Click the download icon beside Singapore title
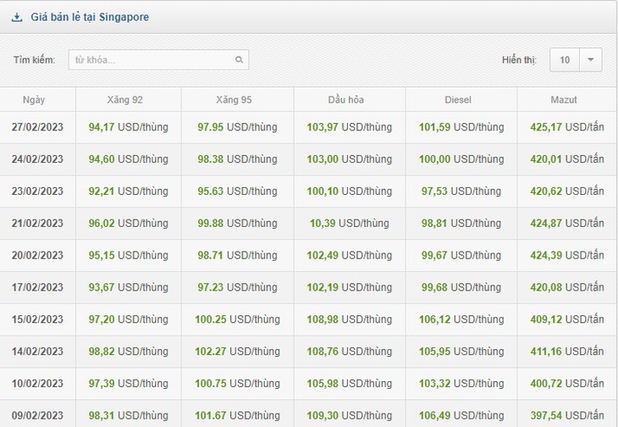This screenshot has height=427, width=618. click(17, 17)
